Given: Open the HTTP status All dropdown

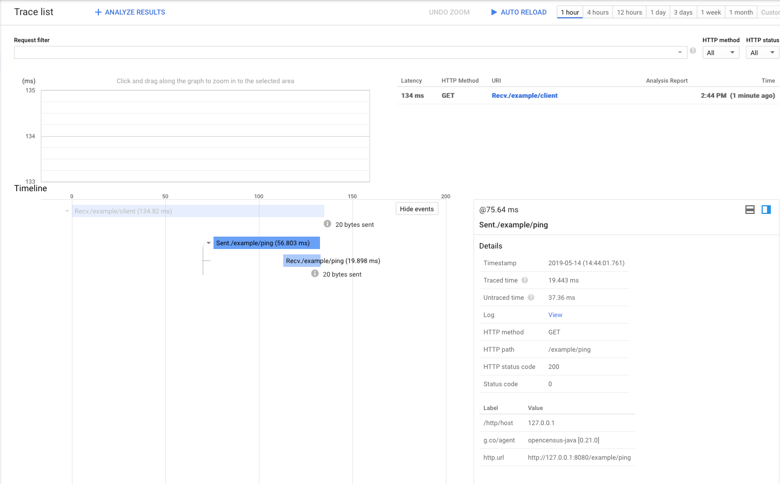Looking at the screenshot, I should tap(763, 52).
